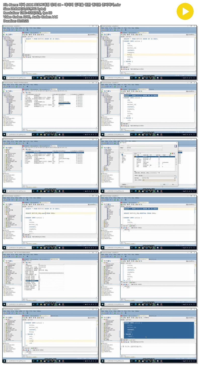Click the green new-connection plus in the 00:00:47 frame

pos(4,35)
